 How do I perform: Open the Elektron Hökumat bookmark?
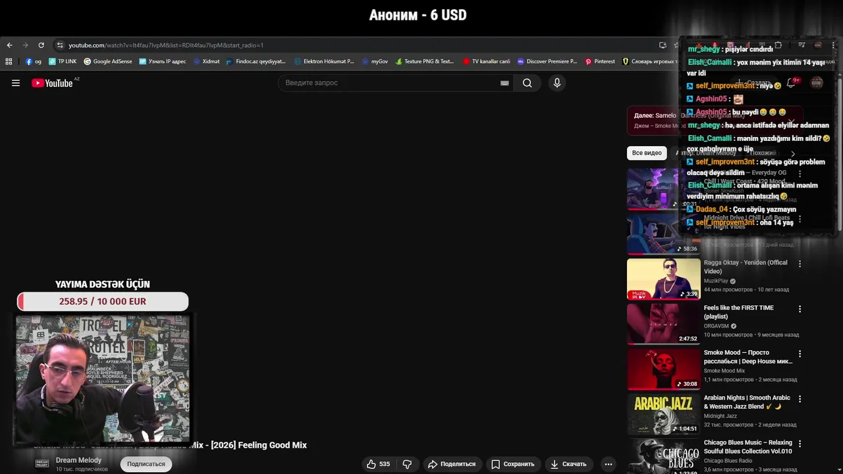pyautogui.click(x=324, y=61)
